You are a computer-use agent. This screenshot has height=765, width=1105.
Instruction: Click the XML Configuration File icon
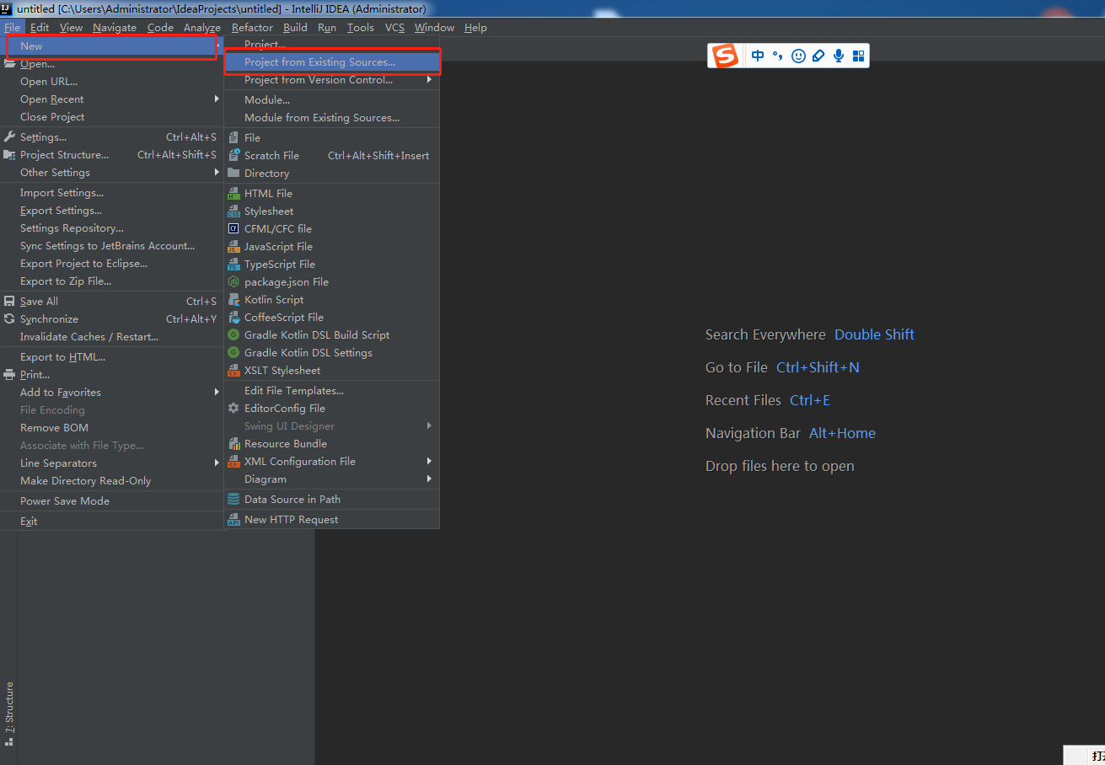[233, 462]
